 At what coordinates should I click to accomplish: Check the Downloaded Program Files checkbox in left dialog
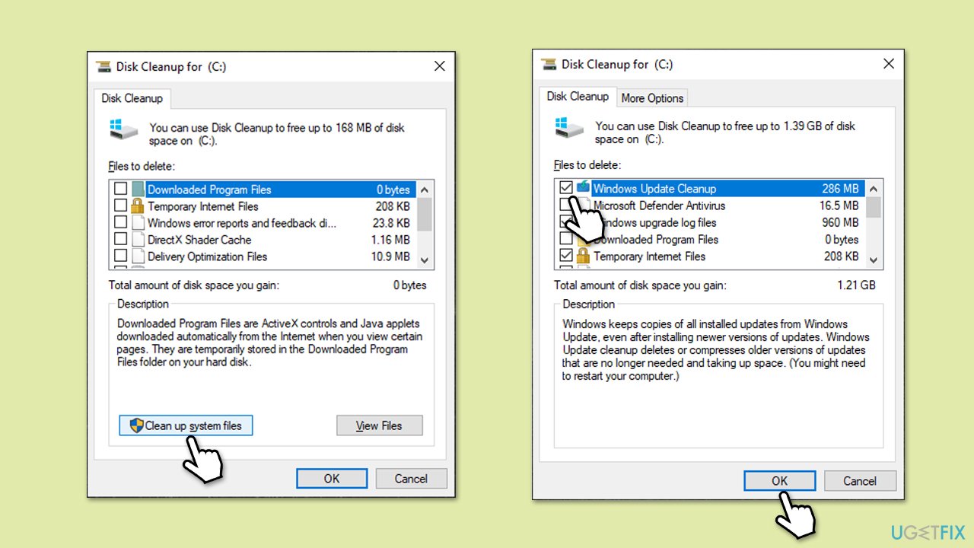tap(120, 190)
